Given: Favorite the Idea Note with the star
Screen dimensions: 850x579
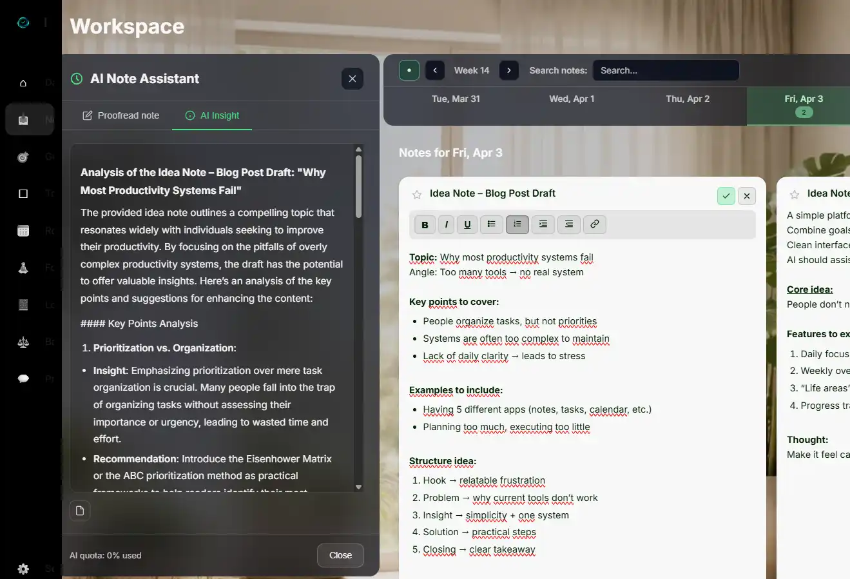Looking at the screenshot, I should click(x=417, y=193).
